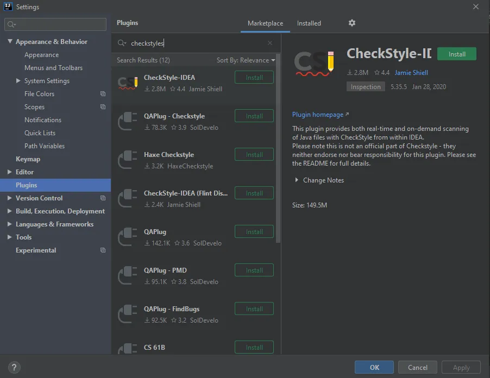Click the QAPlug plugin icon

(x=128, y=237)
